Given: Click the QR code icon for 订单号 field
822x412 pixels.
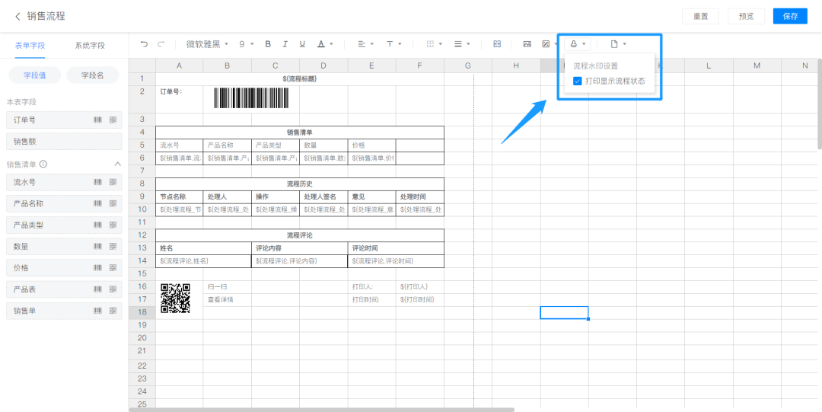Looking at the screenshot, I should (x=113, y=120).
